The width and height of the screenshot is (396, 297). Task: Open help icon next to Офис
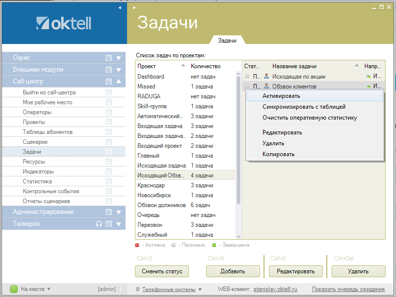[109, 58]
